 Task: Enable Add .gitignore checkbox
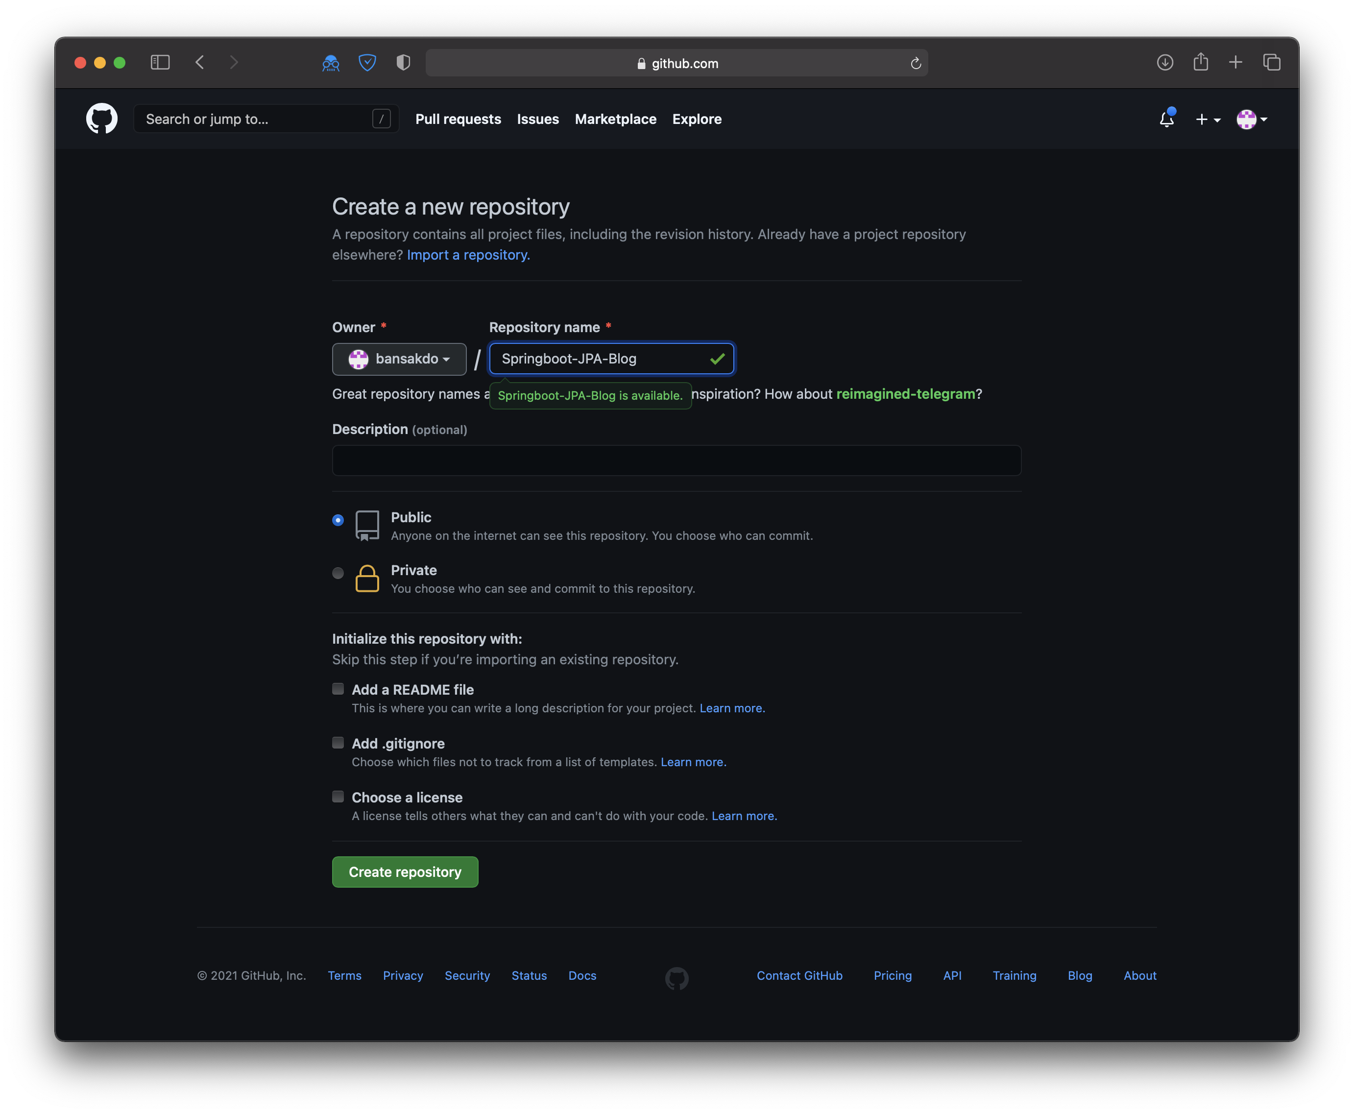pos(338,743)
